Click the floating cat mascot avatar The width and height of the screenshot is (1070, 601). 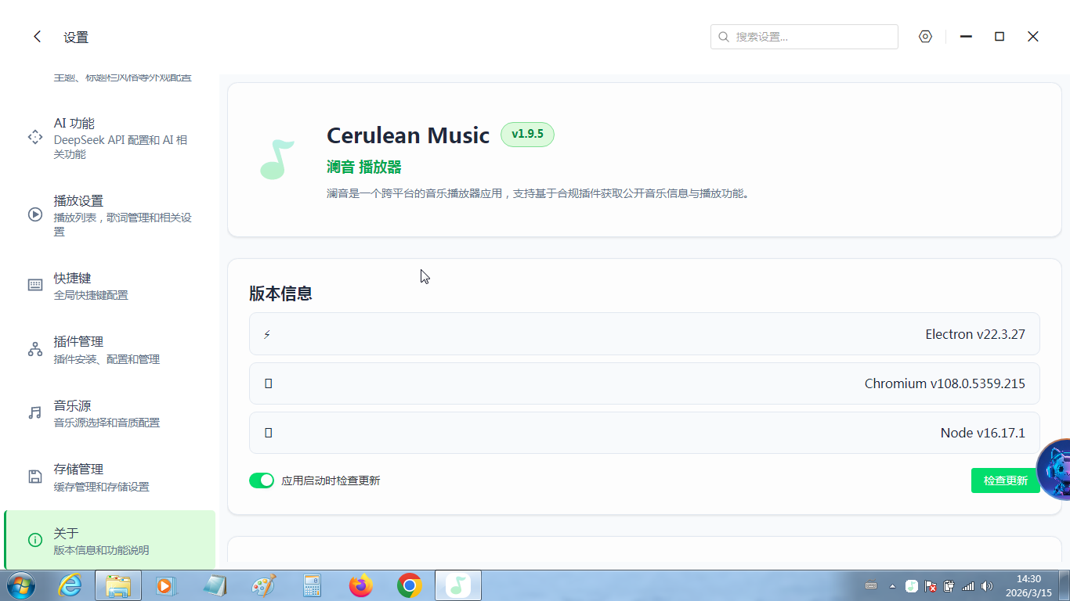point(1054,470)
